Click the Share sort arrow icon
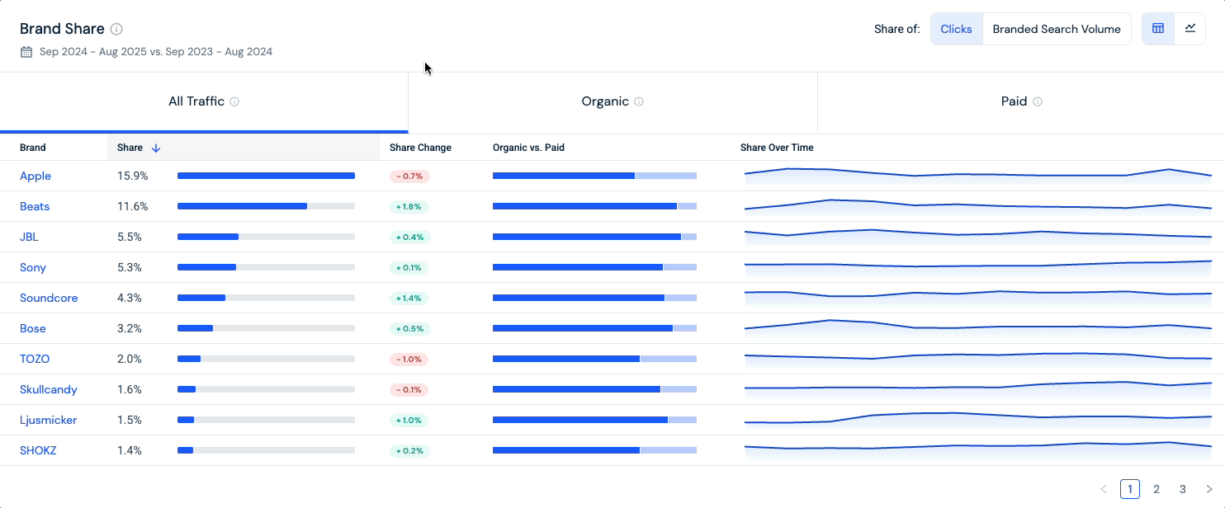Image resolution: width=1225 pixels, height=508 pixels. (x=156, y=148)
